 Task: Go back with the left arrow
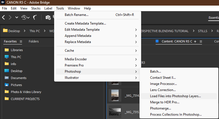[4, 18]
